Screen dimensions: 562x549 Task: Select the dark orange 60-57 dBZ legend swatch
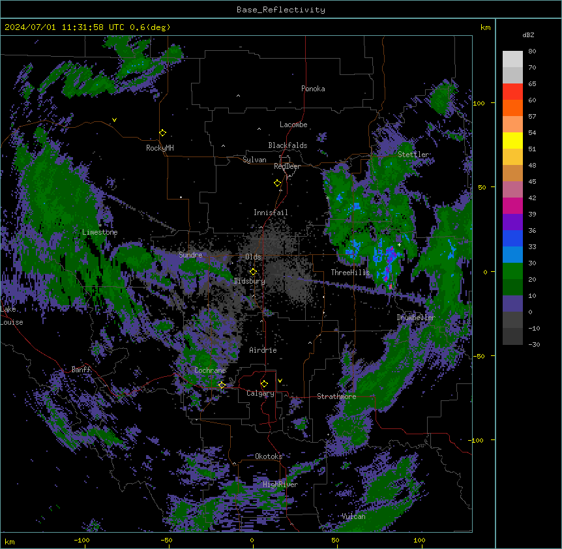[512, 108]
